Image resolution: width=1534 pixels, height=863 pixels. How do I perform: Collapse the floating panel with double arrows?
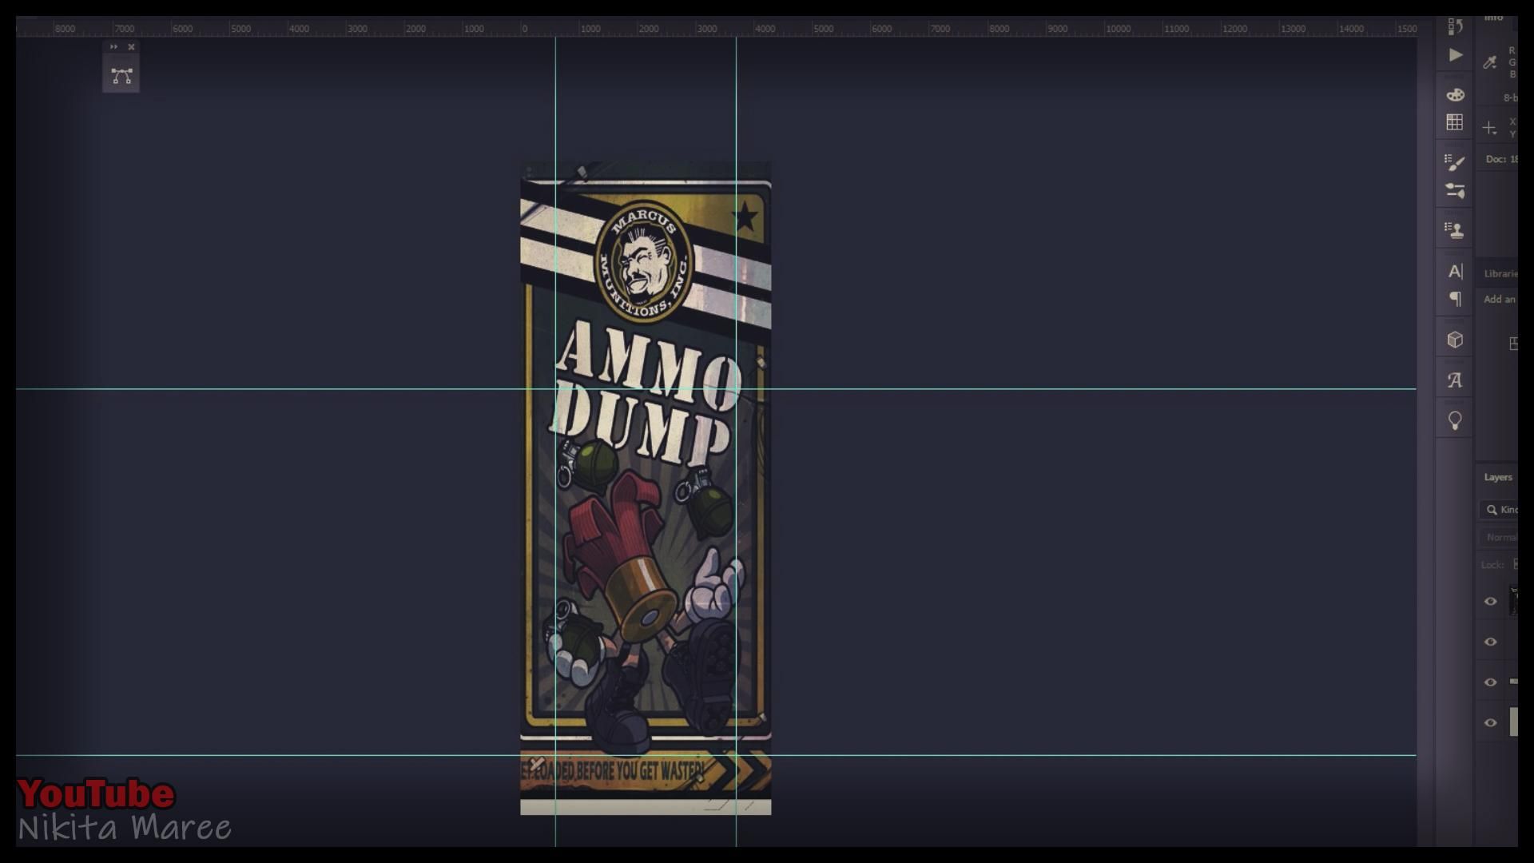click(113, 47)
